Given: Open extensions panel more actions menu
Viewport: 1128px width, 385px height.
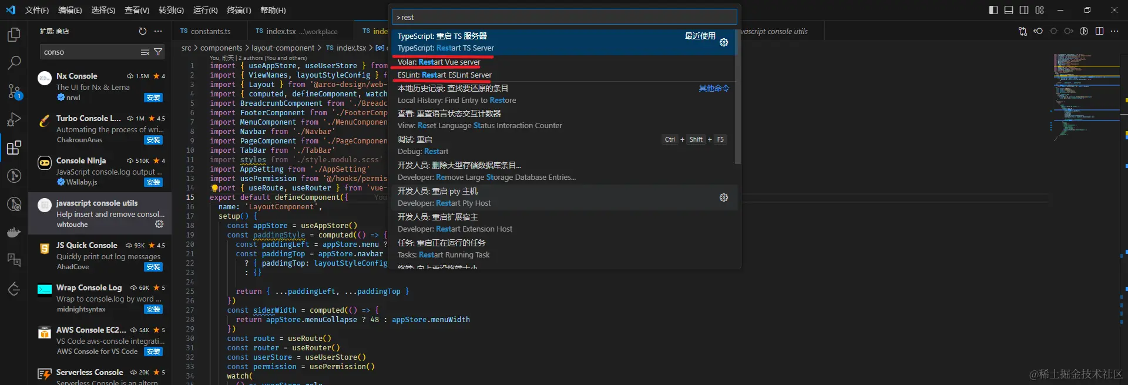Looking at the screenshot, I should pyautogui.click(x=158, y=31).
